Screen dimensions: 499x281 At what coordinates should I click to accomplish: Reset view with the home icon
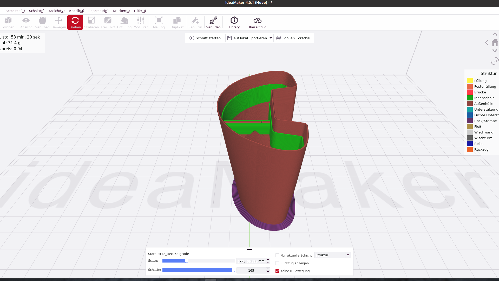(x=495, y=42)
